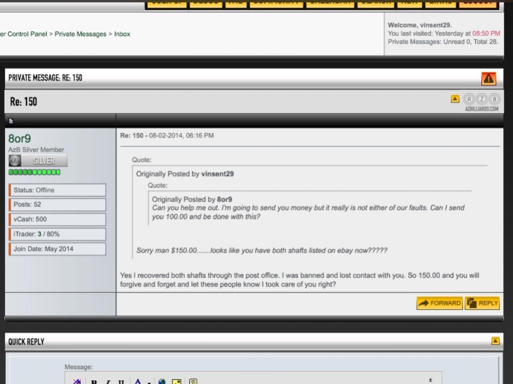This screenshot has width=513, height=384.
Task: Click the wrap quote tags icon
Action: pos(193,382)
